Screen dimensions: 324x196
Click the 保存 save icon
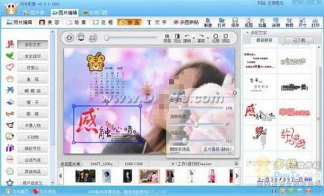(x=235, y=22)
